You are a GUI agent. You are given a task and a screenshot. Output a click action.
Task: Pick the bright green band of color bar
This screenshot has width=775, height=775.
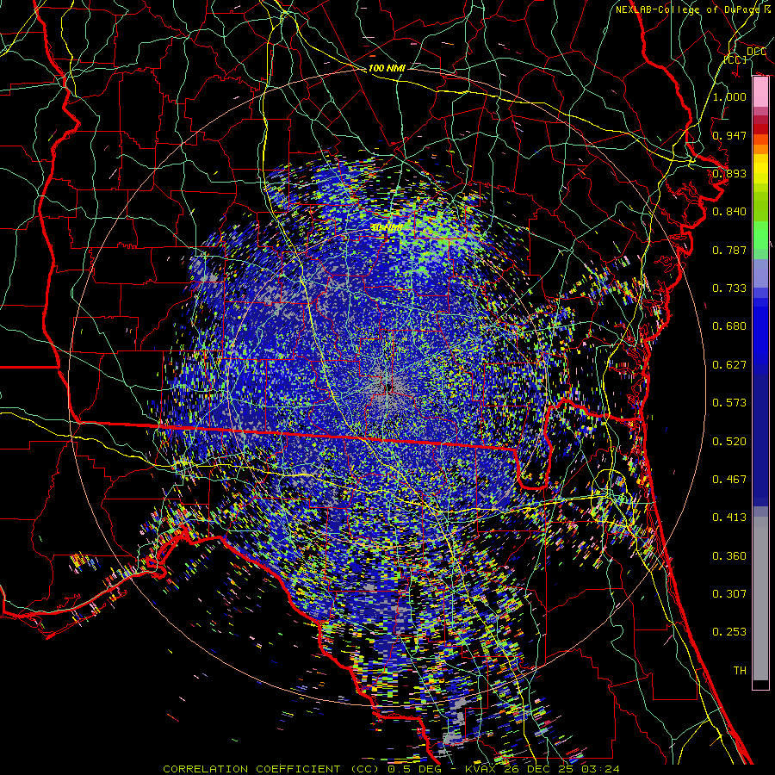760,235
